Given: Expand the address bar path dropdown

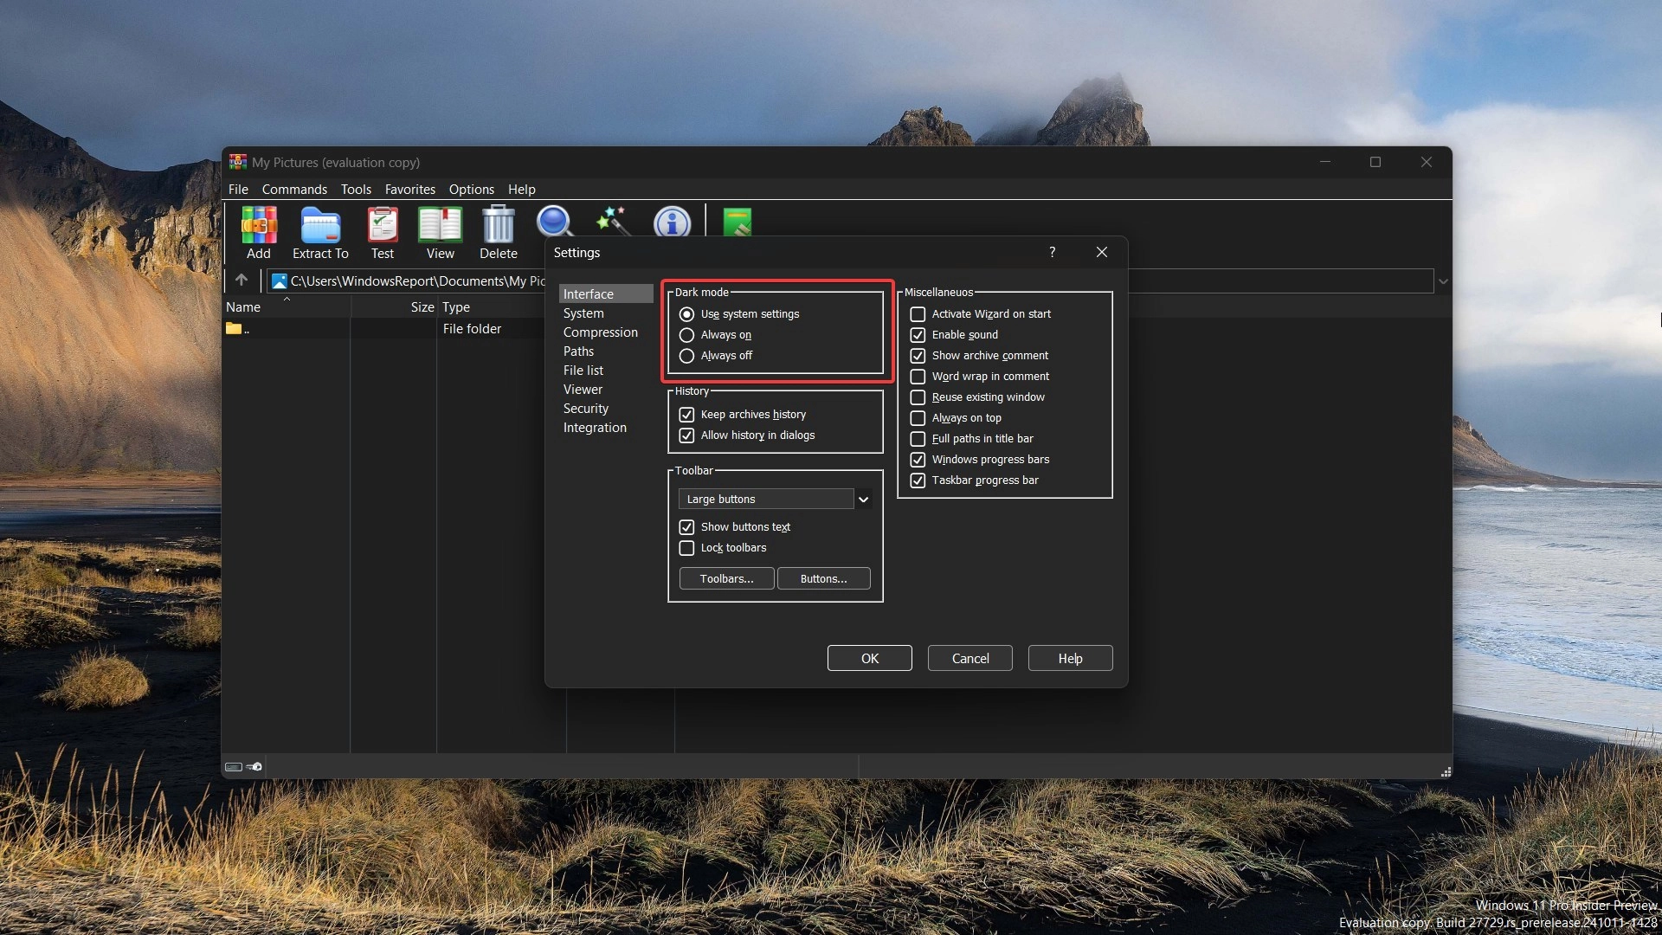Looking at the screenshot, I should tap(1443, 281).
